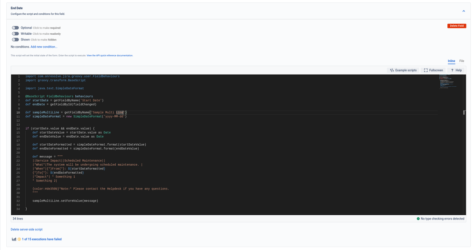Screen dimensions: 476x250
Task: Expand editor with Fullscreen button
Action: pyautogui.click(x=434, y=70)
